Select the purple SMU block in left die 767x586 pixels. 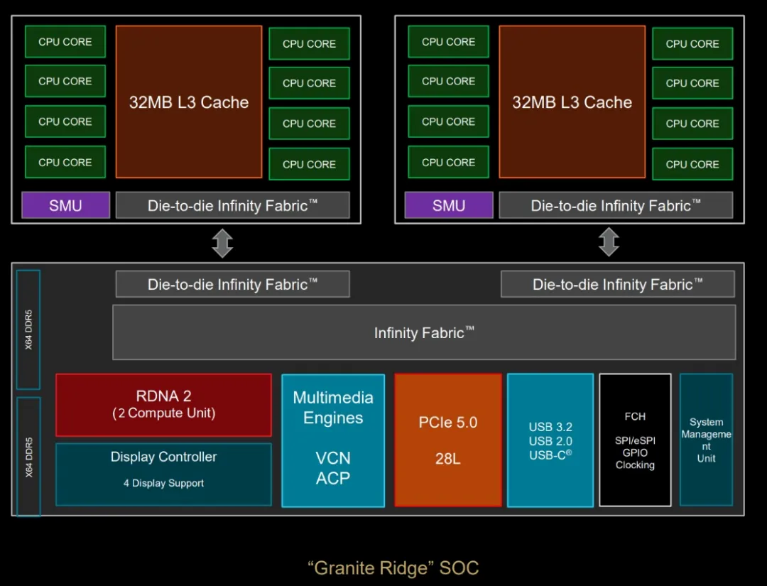point(65,205)
